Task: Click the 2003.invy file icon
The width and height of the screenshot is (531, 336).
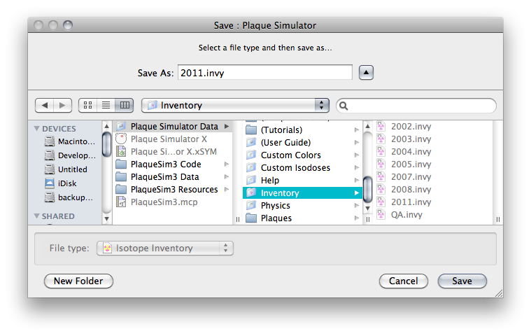Action: tap(381, 139)
